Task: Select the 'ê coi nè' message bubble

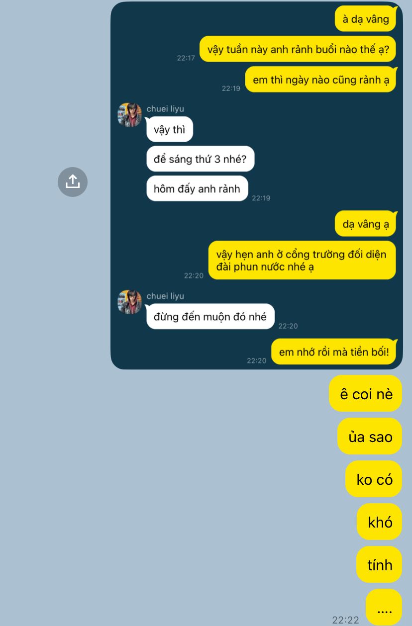Action: pos(365,394)
